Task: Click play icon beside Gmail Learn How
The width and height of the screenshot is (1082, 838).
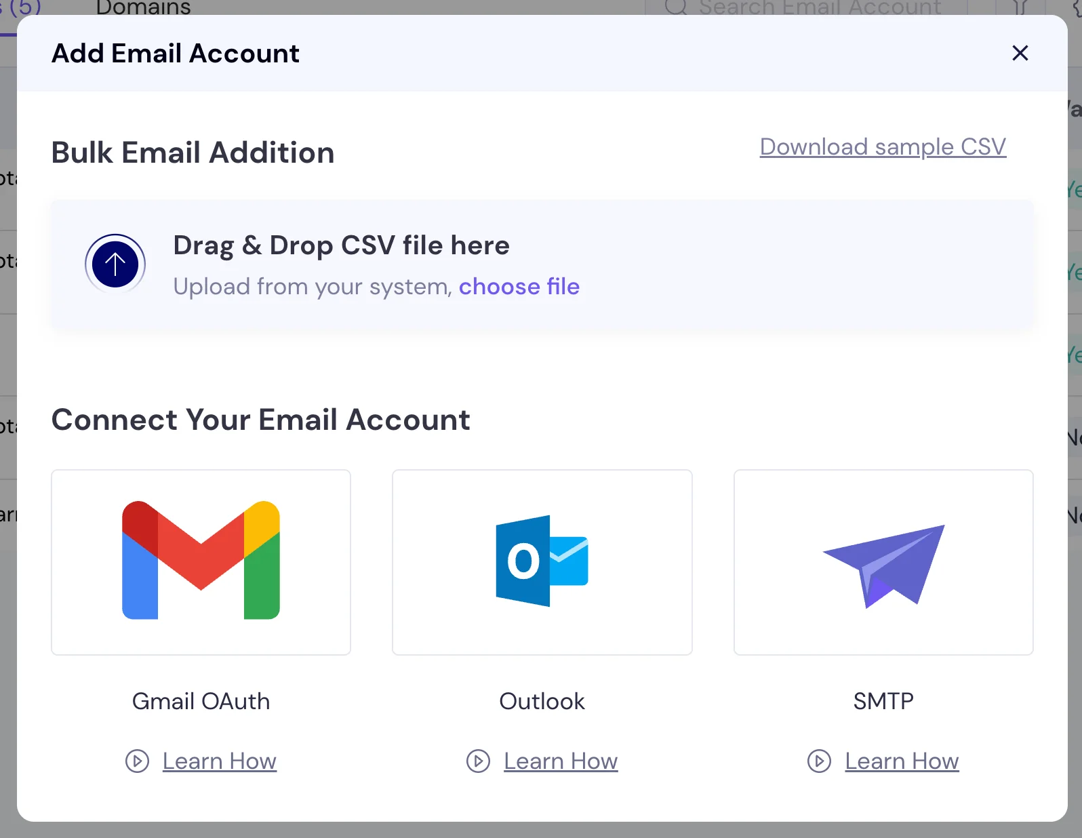Action: [x=137, y=761]
